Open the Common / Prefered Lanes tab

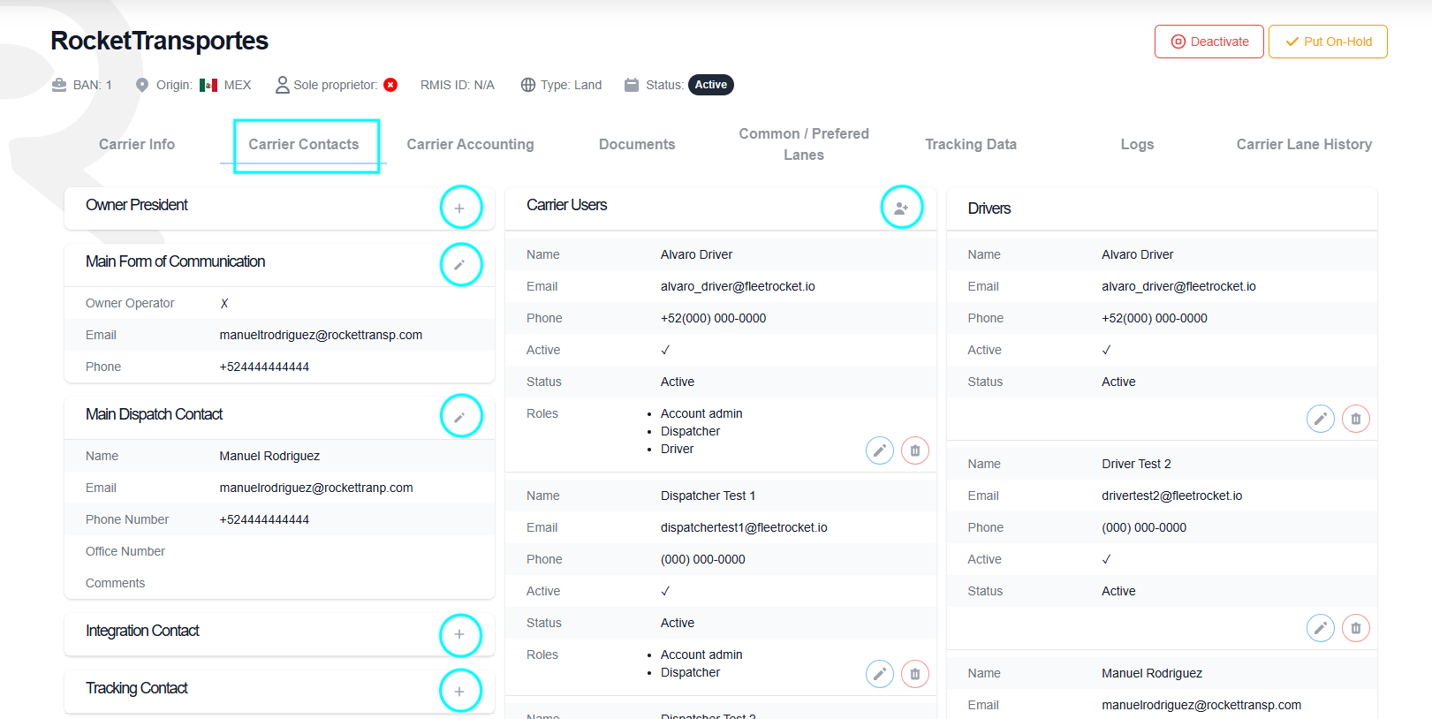pyautogui.click(x=804, y=144)
